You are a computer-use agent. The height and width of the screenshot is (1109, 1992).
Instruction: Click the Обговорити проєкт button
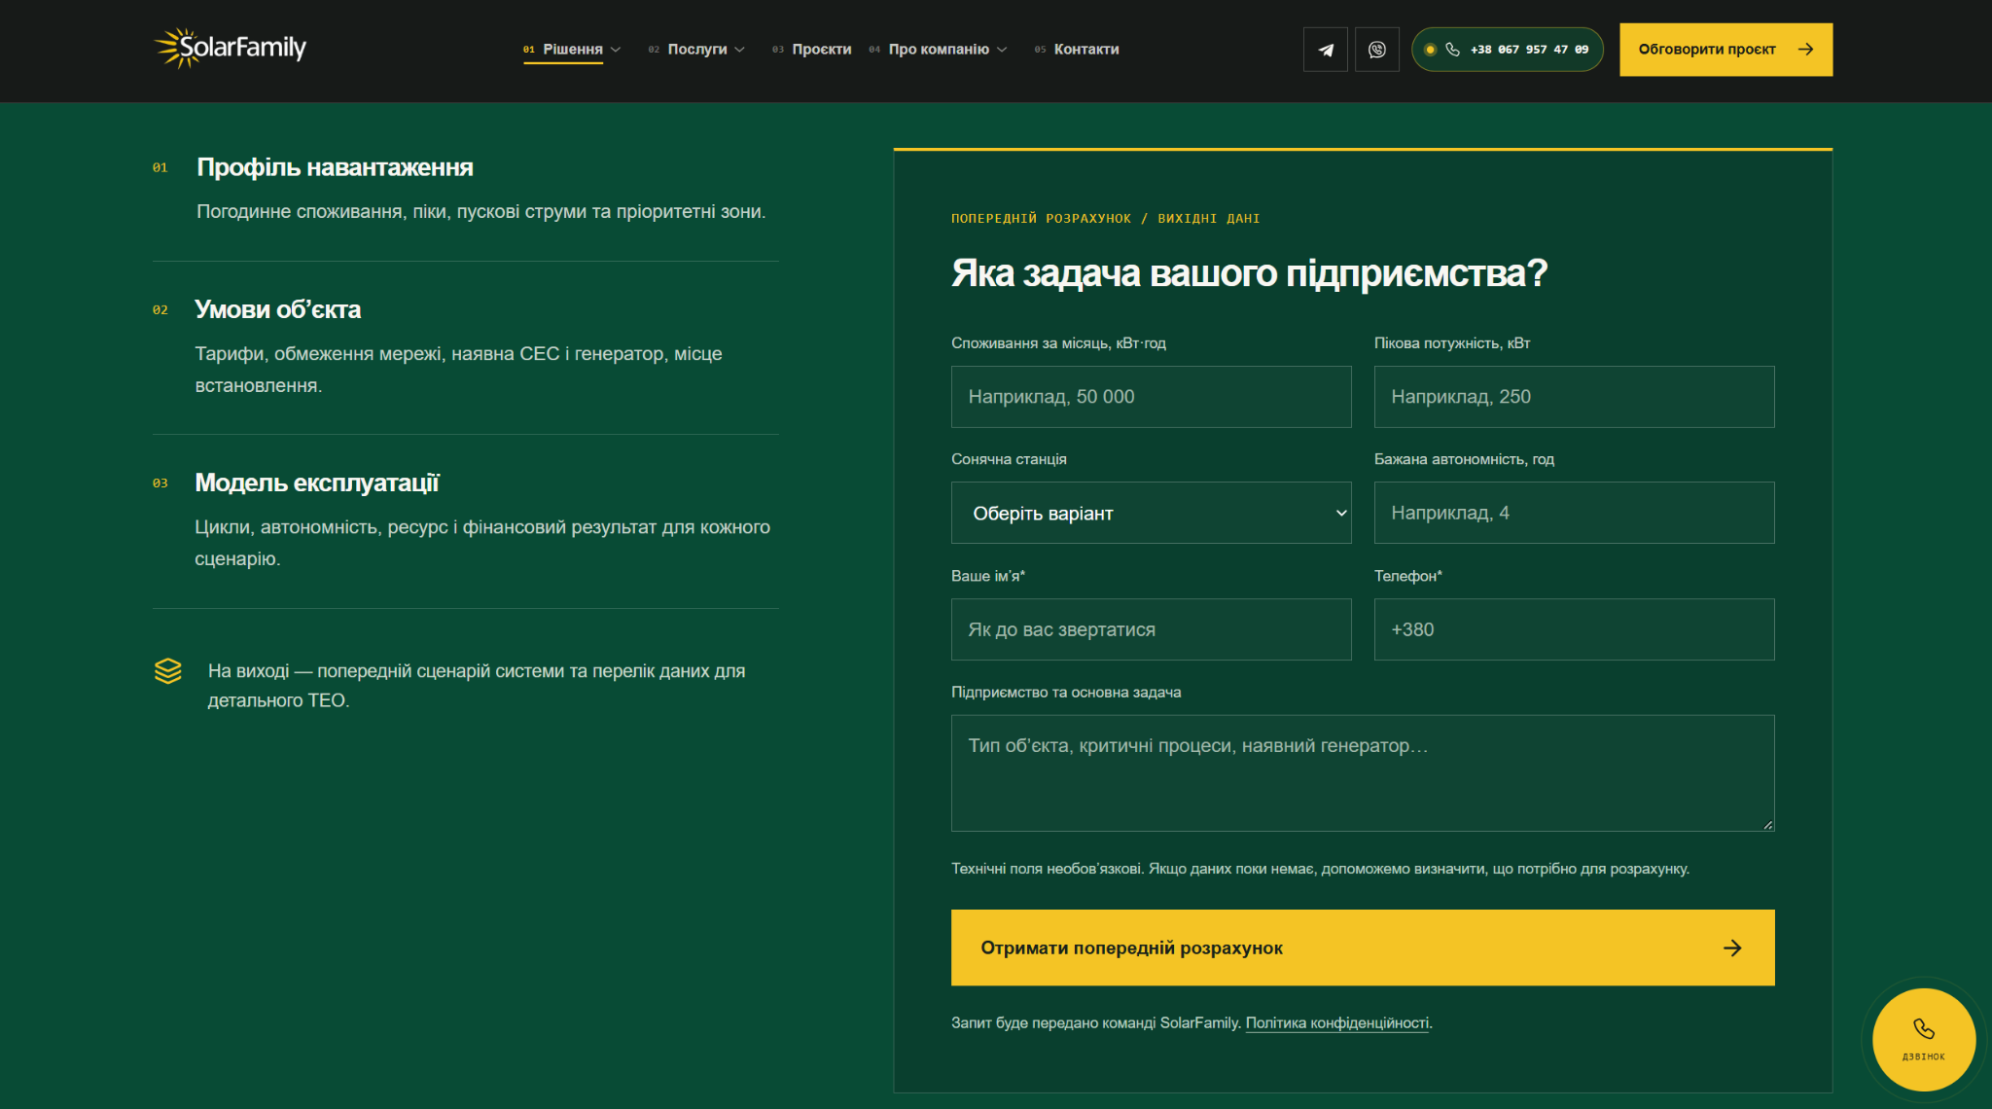[x=1725, y=50]
